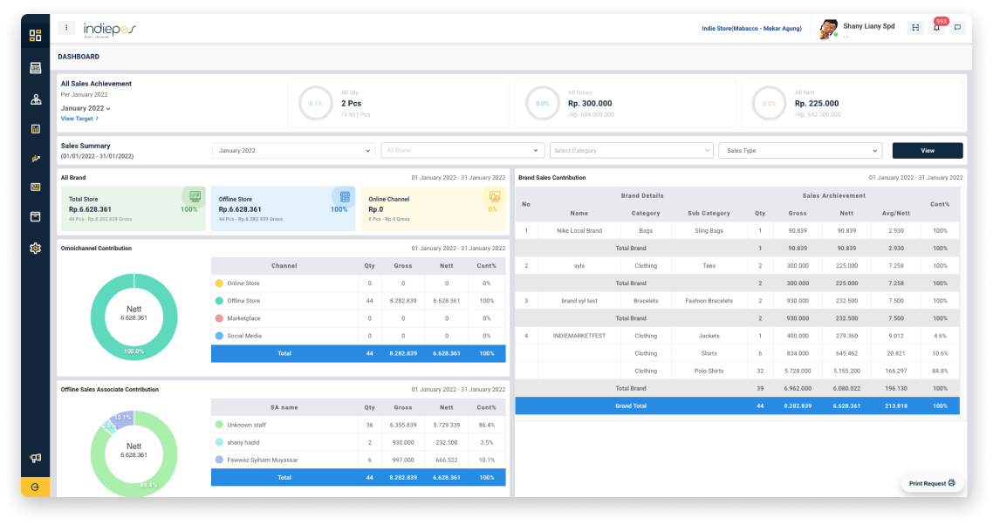Click the Fashion Bracelets sub category cell
Viewport: 993px width, 525px height.
[709, 301]
